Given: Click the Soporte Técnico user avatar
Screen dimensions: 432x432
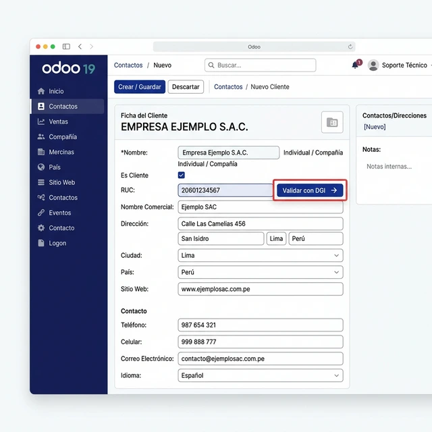Looking at the screenshot, I should click(373, 65).
